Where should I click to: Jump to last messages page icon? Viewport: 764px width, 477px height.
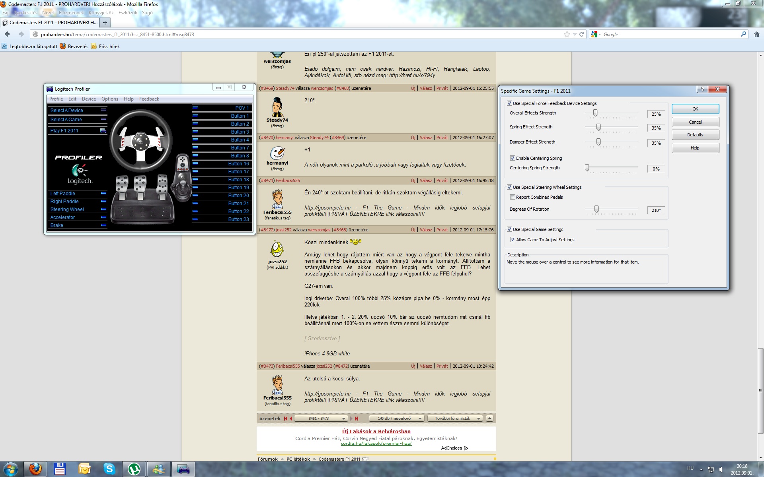(x=357, y=418)
